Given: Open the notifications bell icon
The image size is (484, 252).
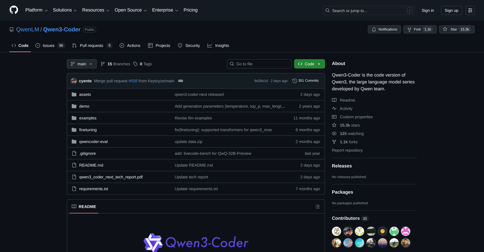Looking at the screenshot, I should coord(374,29).
